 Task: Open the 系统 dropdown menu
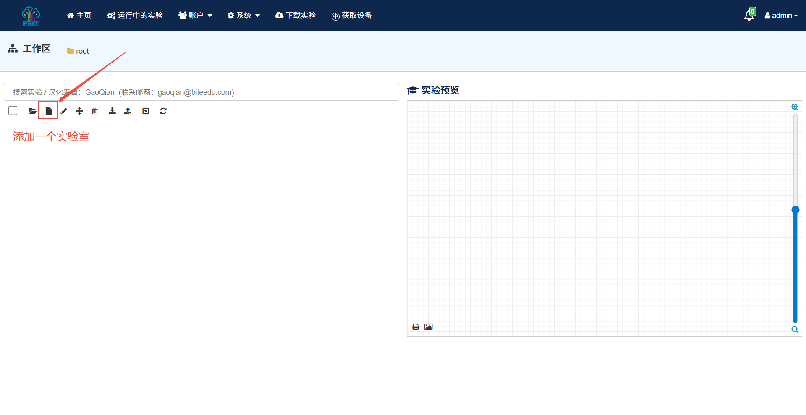click(243, 15)
